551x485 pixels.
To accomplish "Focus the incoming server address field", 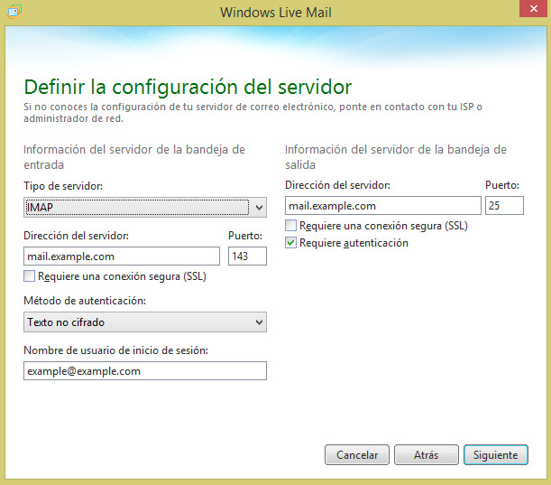I will click(122, 256).
